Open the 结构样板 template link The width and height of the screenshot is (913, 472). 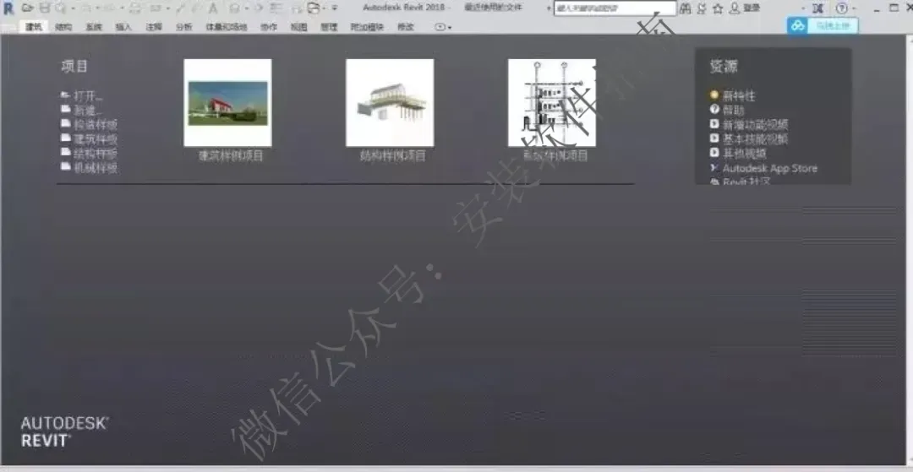96,154
